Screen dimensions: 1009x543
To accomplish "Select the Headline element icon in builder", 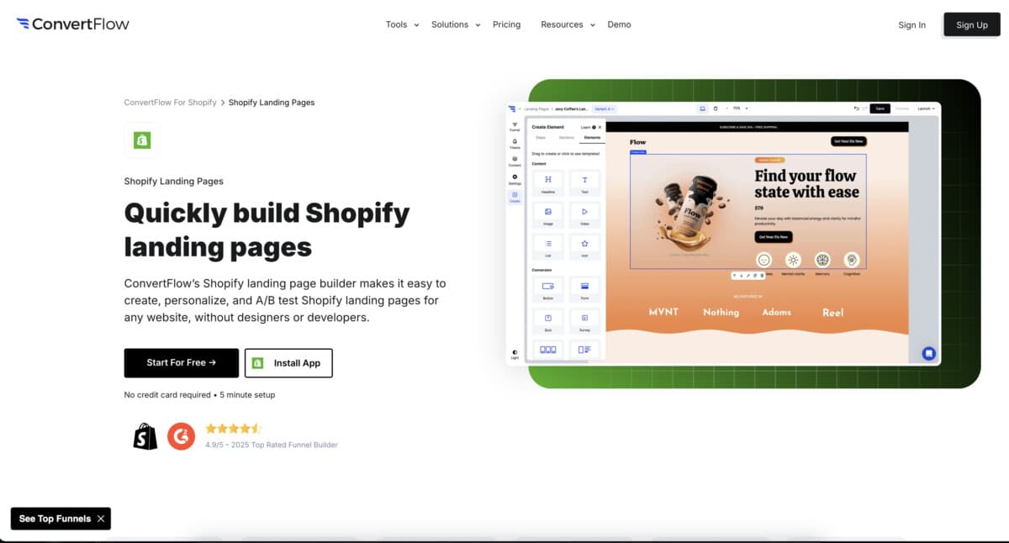I will [548, 181].
